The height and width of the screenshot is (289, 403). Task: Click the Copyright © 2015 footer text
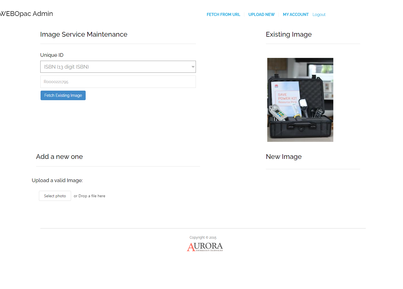point(203,238)
